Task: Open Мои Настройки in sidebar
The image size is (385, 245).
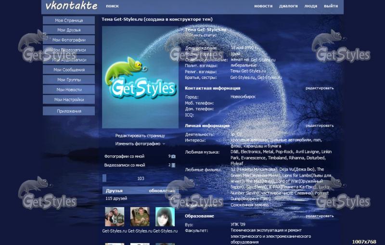Action: [x=69, y=100]
